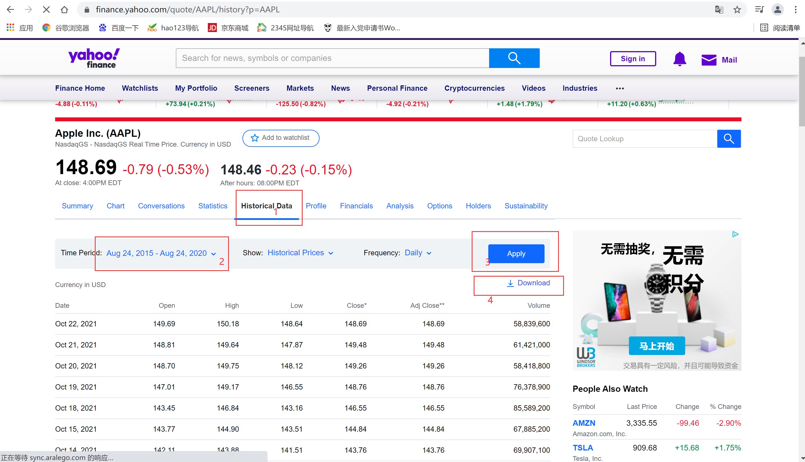The width and height of the screenshot is (805, 462).
Task: Select the Historical Data tab
Action: 266,206
